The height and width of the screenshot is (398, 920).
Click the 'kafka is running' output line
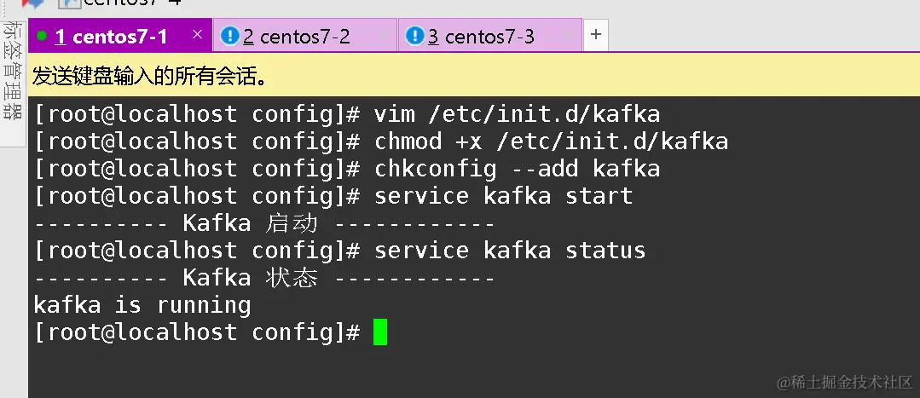point(142,305)
